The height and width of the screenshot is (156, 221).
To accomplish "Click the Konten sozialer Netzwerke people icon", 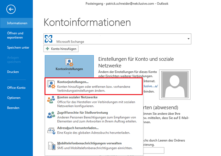I will pyautogui.click(x=51, y=100).
